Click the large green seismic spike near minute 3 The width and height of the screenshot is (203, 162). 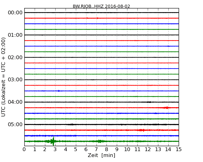point(53,141)
